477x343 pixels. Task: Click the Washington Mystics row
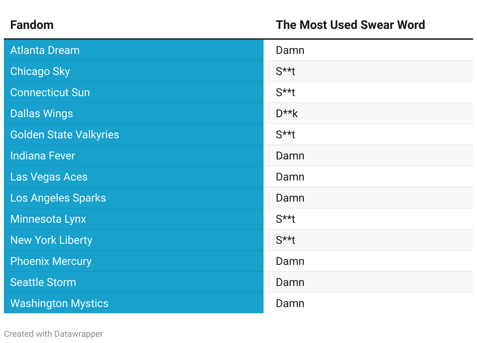coord(238,303)
